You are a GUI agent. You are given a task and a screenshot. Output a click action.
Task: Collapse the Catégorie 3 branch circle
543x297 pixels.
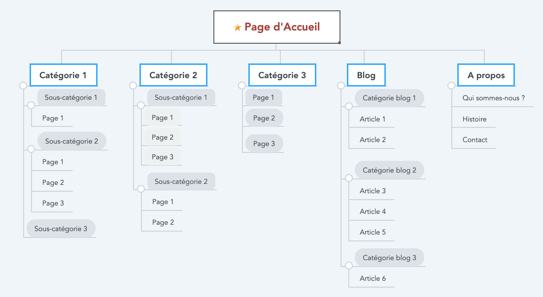tap(242, 86)
